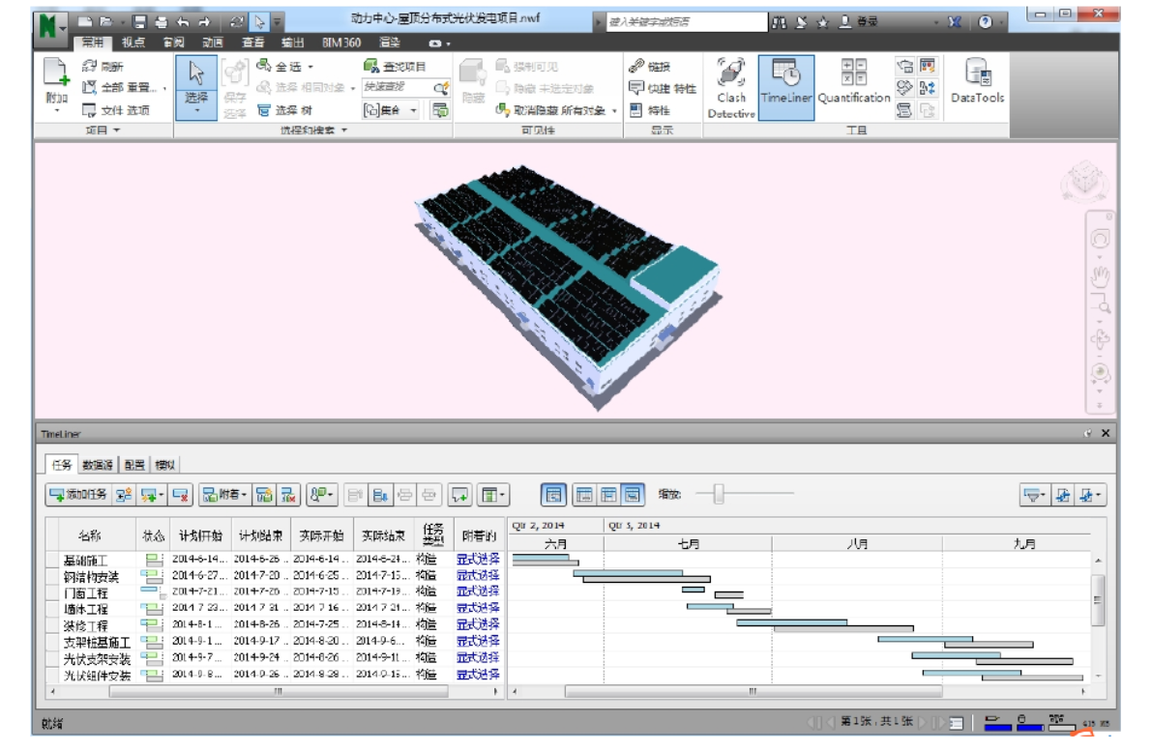Image resolution: width=1152 pixels, height=751 pixels.
Task: Open the 模拟 tab in TimeLiner
Action: [165, 465]
